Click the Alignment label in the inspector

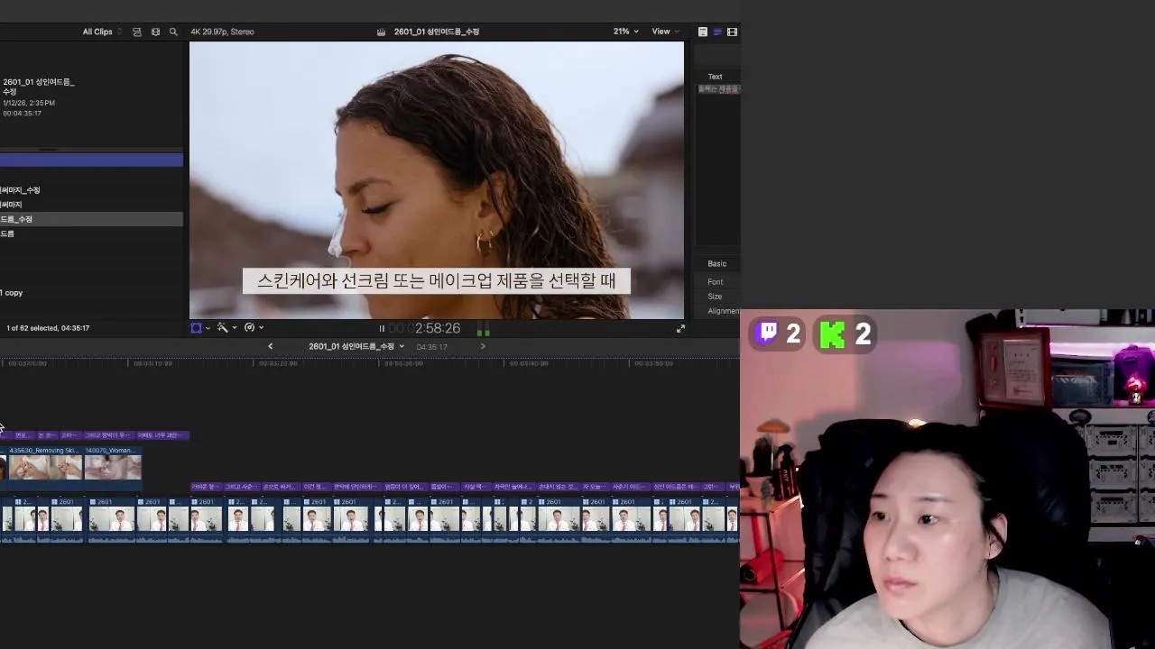pyautogui.click(x=724, y=311)
